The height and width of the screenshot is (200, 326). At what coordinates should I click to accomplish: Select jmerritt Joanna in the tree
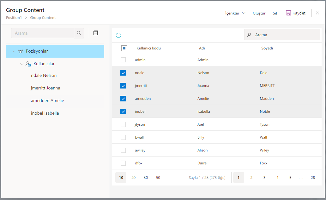[x=45, y=88]
